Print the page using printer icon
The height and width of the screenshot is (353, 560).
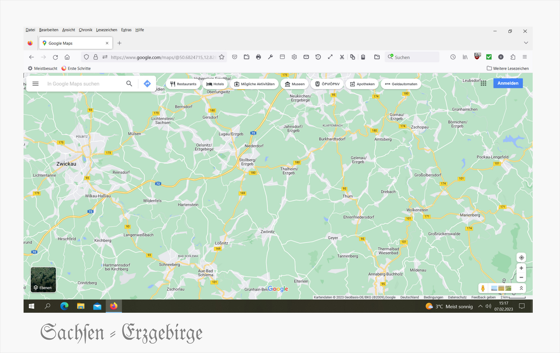(259, 57)
